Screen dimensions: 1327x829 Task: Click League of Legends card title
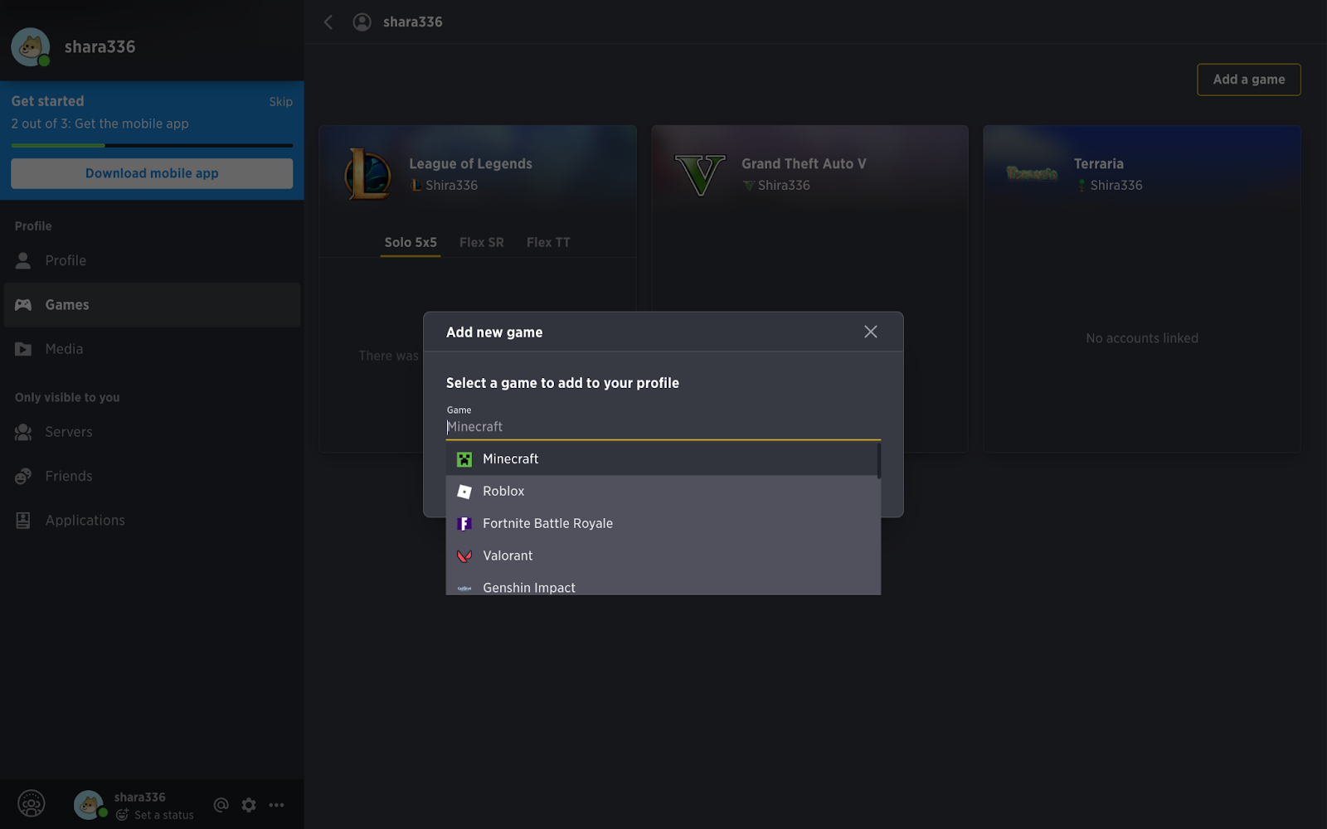(x=471, y=164)
